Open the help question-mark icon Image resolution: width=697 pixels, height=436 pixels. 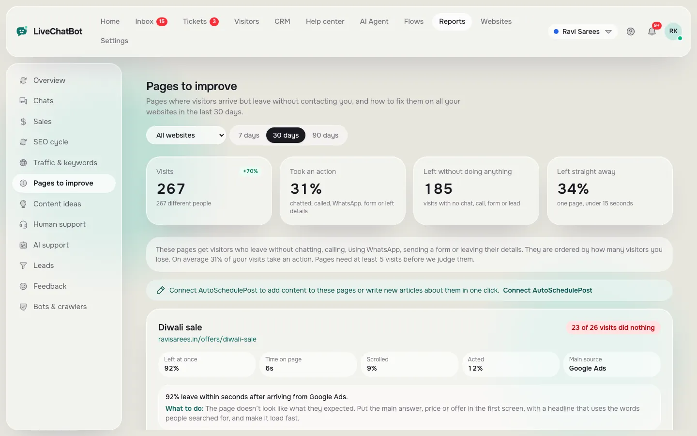pyautogui.click(x=631, y=31)
